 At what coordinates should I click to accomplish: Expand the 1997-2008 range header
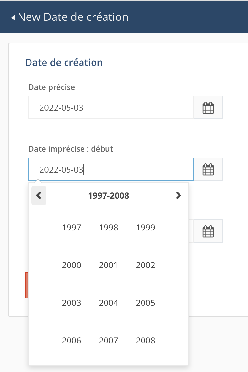(x=108, y=196)
